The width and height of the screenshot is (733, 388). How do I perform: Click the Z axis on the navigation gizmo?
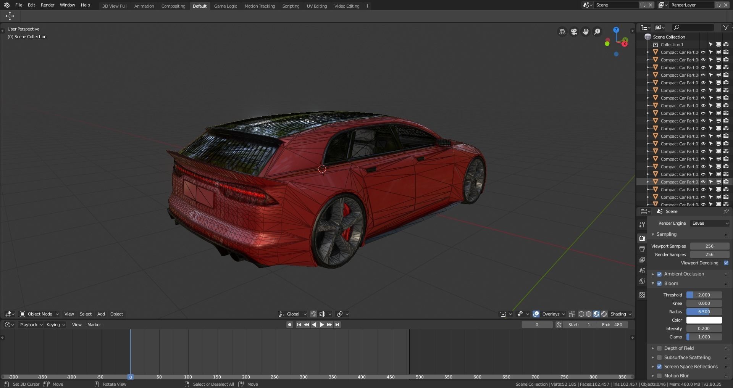616,30
